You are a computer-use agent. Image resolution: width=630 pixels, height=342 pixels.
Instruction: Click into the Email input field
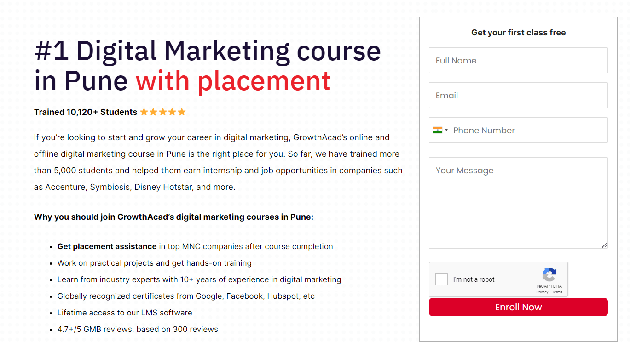pos(518,95)
